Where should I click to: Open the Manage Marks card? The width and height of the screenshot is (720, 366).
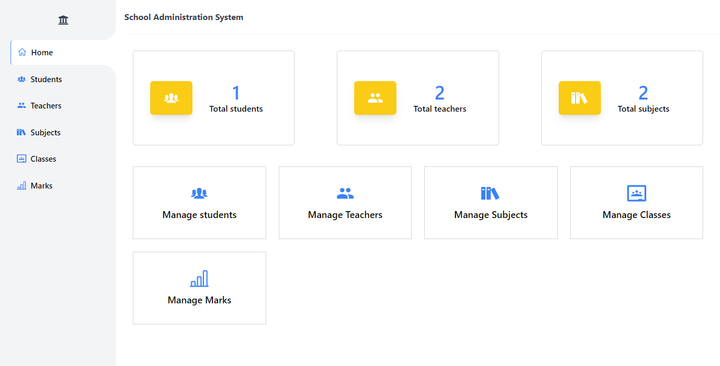point(199,288)
